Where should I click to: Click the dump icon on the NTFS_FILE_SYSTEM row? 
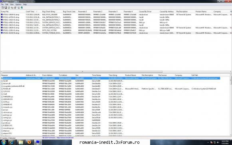tap(2, 30)
